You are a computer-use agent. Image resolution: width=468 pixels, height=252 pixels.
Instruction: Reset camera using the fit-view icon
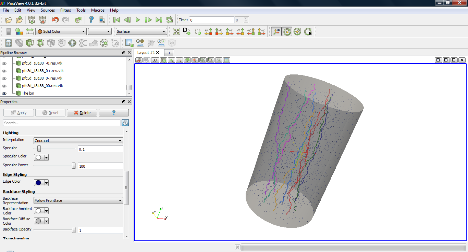pos(176,31)
